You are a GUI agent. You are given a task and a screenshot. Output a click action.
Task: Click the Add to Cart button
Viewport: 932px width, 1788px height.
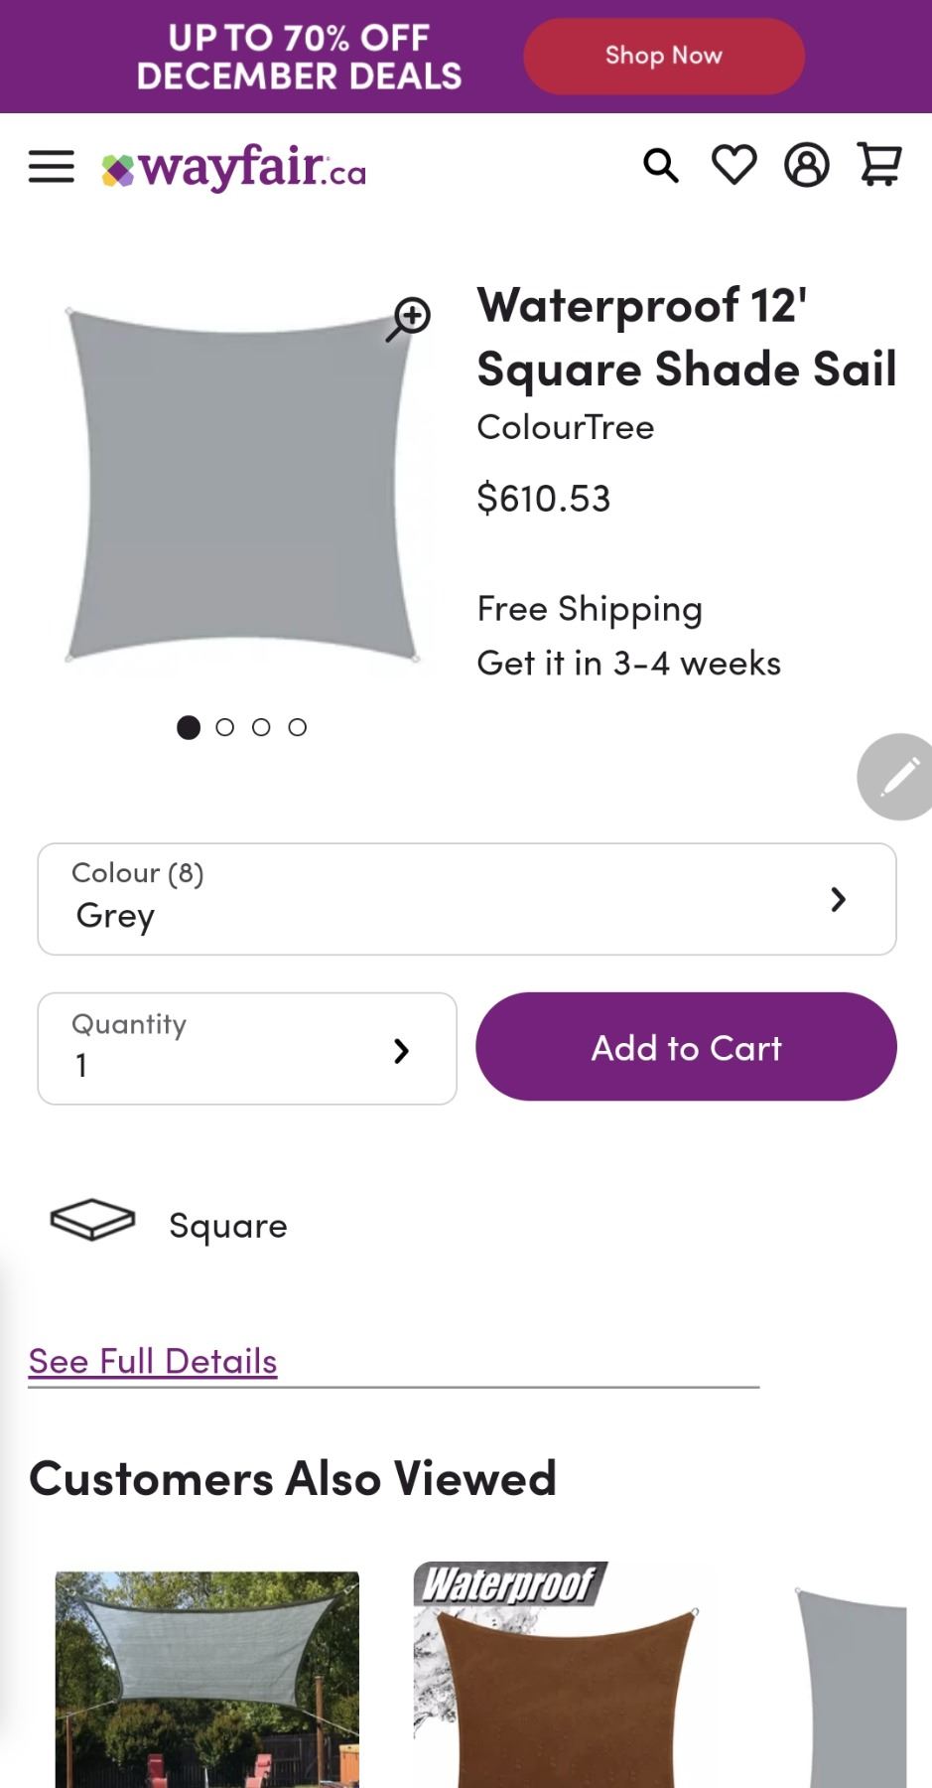click(686, 1047)
